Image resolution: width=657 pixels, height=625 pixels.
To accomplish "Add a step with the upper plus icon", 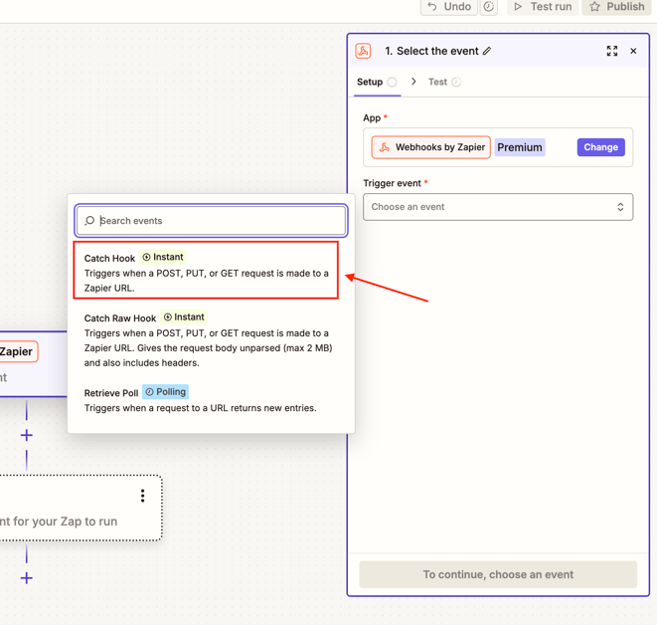I will [x=27, y=435].
